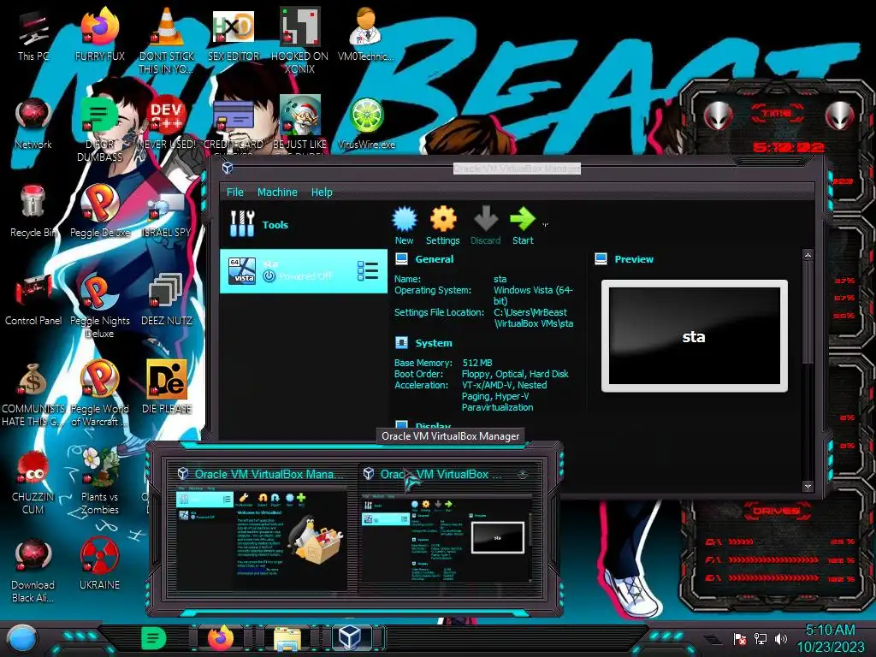This screenshot has height=657, width=876.
Task: Select second VirtualBox taskbar preview thumbnail
Action: (x=447, y=528)
